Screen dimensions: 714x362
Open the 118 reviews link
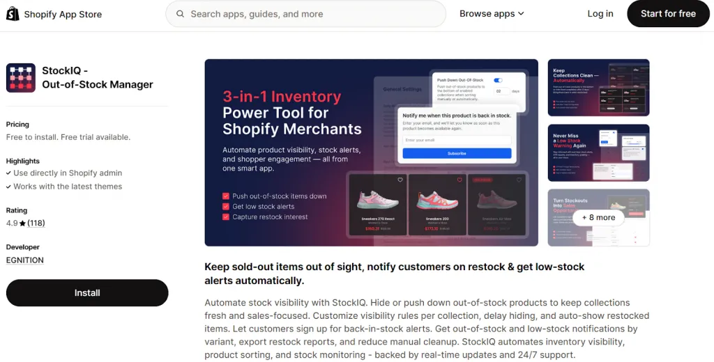coord(36,223)
